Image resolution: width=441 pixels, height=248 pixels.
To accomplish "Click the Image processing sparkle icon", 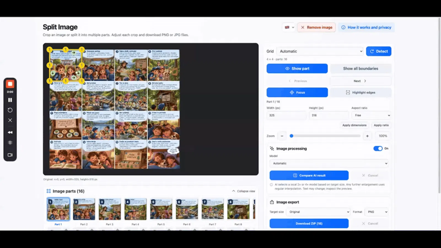I will point(272,149).
